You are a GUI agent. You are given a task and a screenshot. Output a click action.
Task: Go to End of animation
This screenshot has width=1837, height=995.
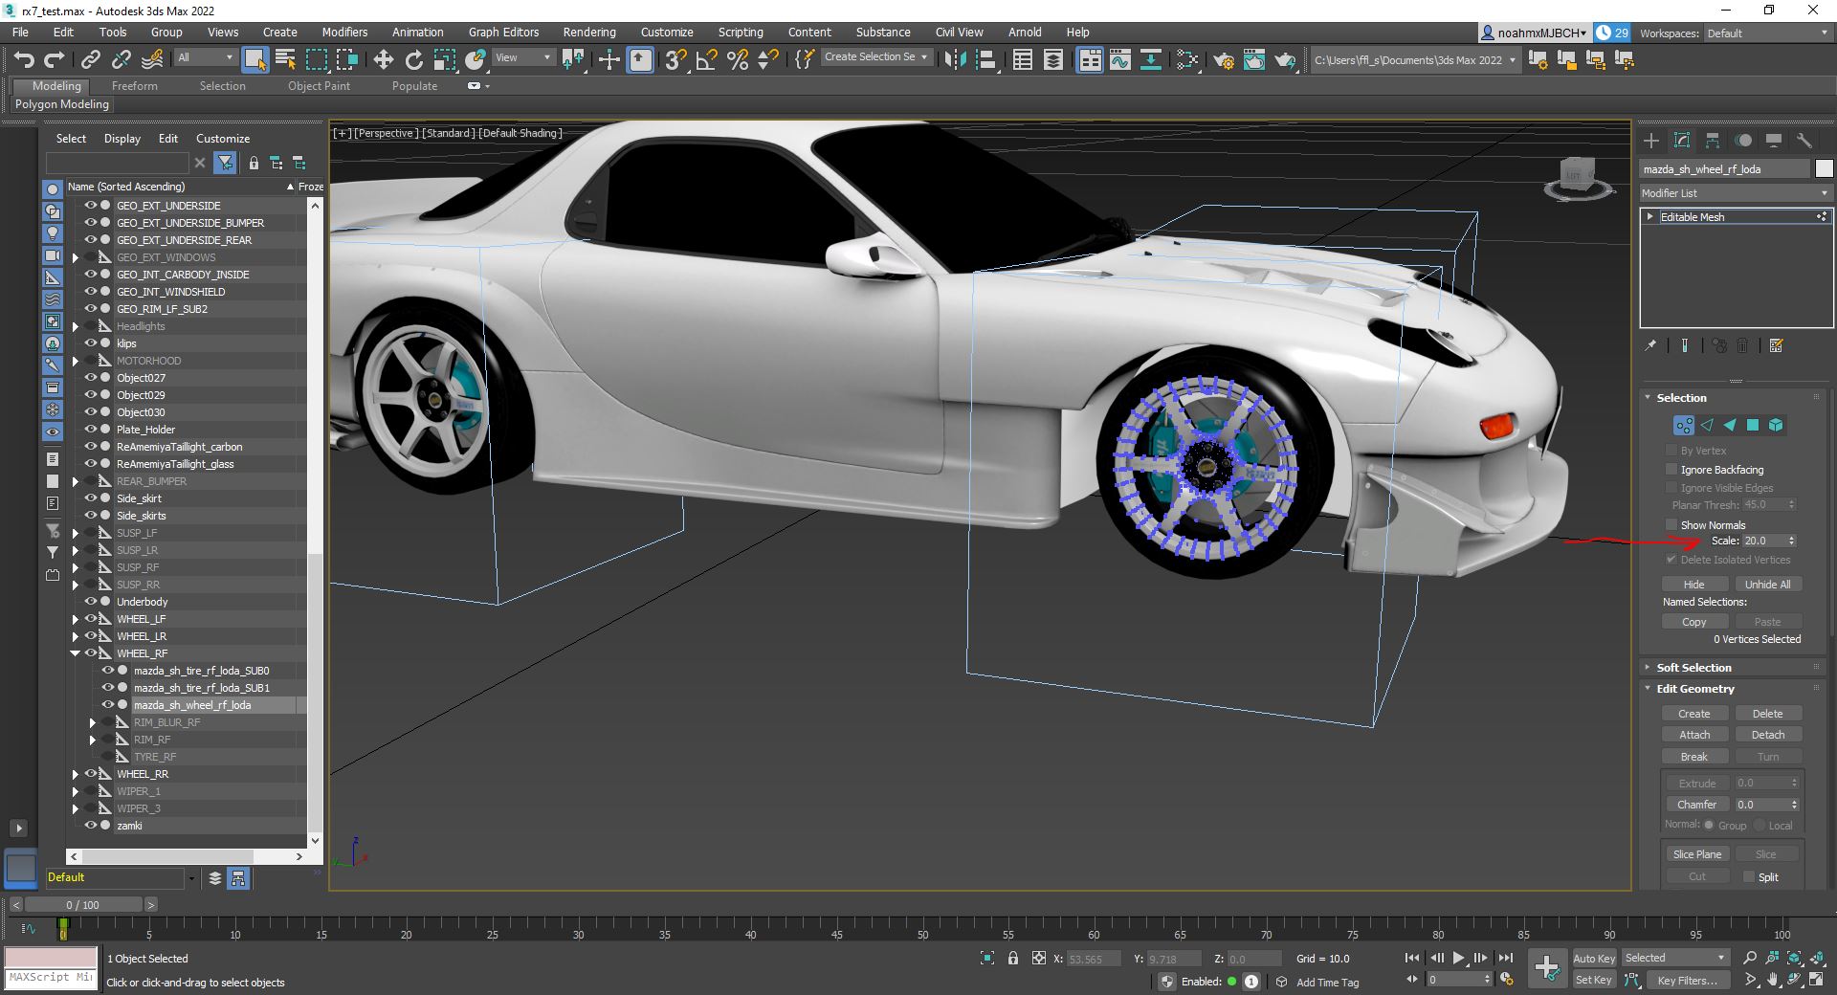1505,958
